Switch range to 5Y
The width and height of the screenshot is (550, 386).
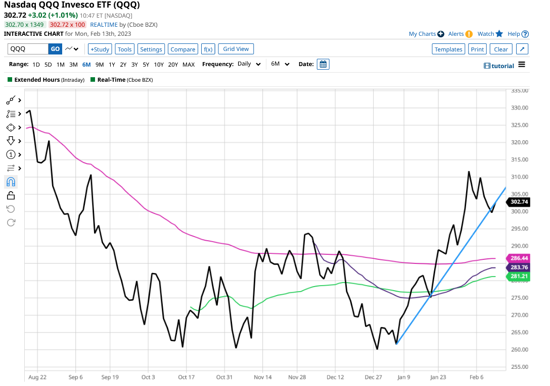point(146,65)
